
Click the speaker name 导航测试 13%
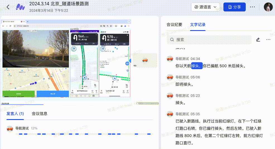click(26, 128)
